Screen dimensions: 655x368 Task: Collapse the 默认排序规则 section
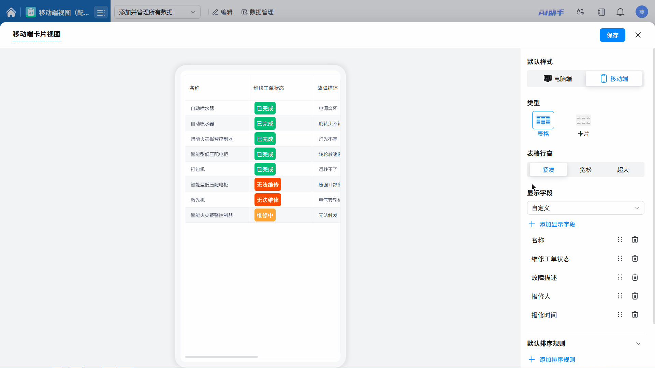(x=638, y=343)
